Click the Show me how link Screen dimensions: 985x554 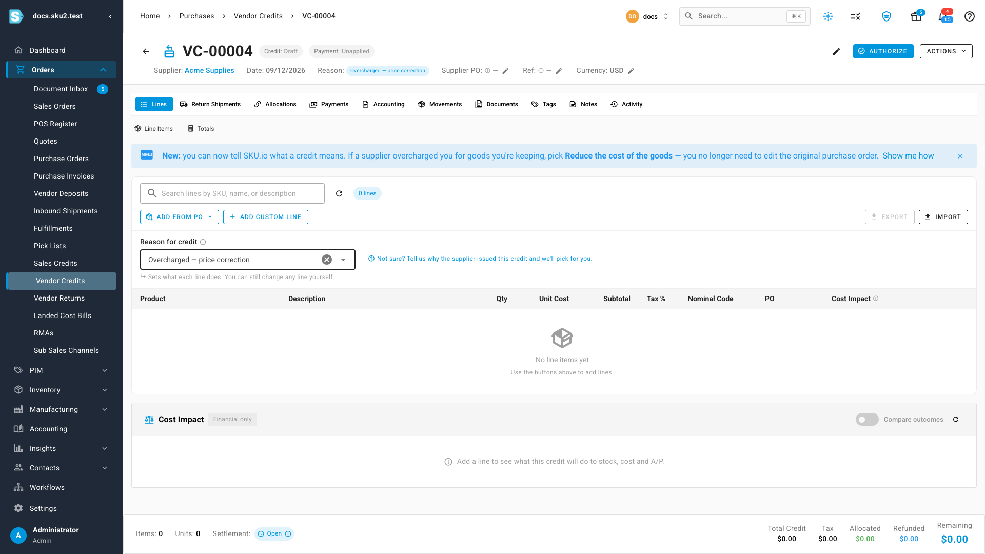tap(908, 156)
